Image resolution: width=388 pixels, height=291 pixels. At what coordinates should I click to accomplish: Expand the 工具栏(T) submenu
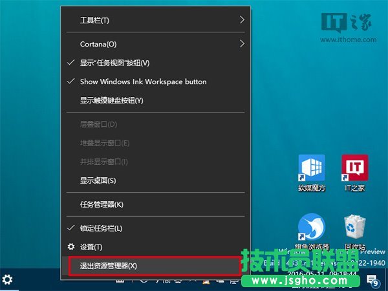pyautogui.click(x=155, y=20)
